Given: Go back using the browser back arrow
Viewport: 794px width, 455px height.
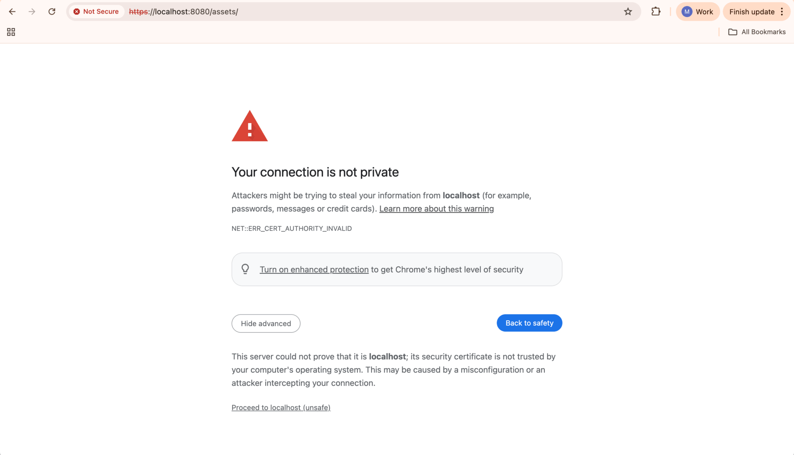Looking at the screenshot, I should tap(12, 12).
